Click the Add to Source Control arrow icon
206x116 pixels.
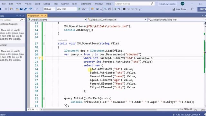click(174, 115)
